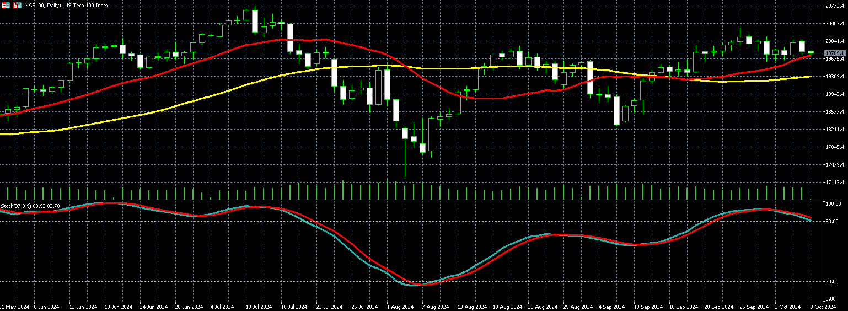Click the '4 Sep 2024' date label
Image resolution: width=848 pixels, height=311 pixels.
[x=613, y=307]
